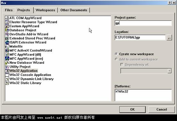Viewport: 177px width, 121px height.
Task: Switch to the Files tab
Action: coord(9,10)
